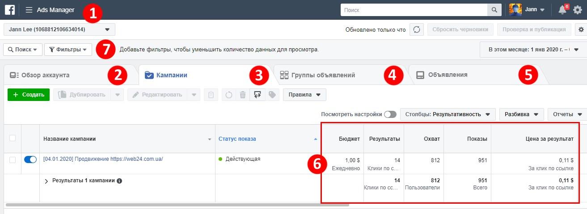Open the settings gear in the top bar
587x214 pixels.
tap(578, 10)
